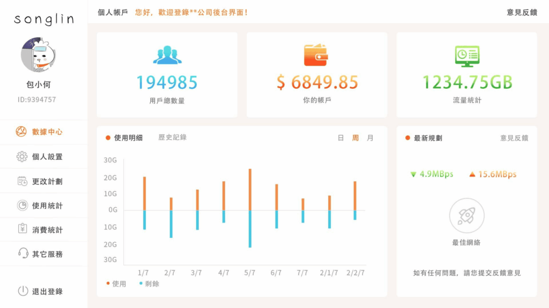Click the blue bar for 2/7
The height and width of the screenshot is (308, 549).
171,224
